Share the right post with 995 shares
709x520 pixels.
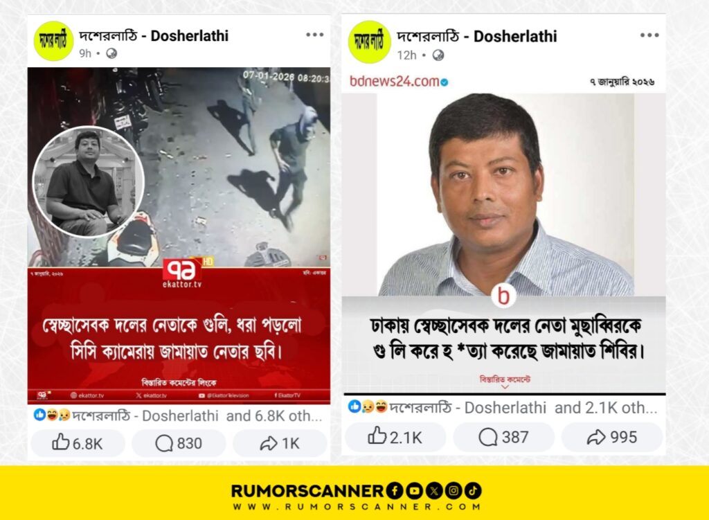coord(612,437)
